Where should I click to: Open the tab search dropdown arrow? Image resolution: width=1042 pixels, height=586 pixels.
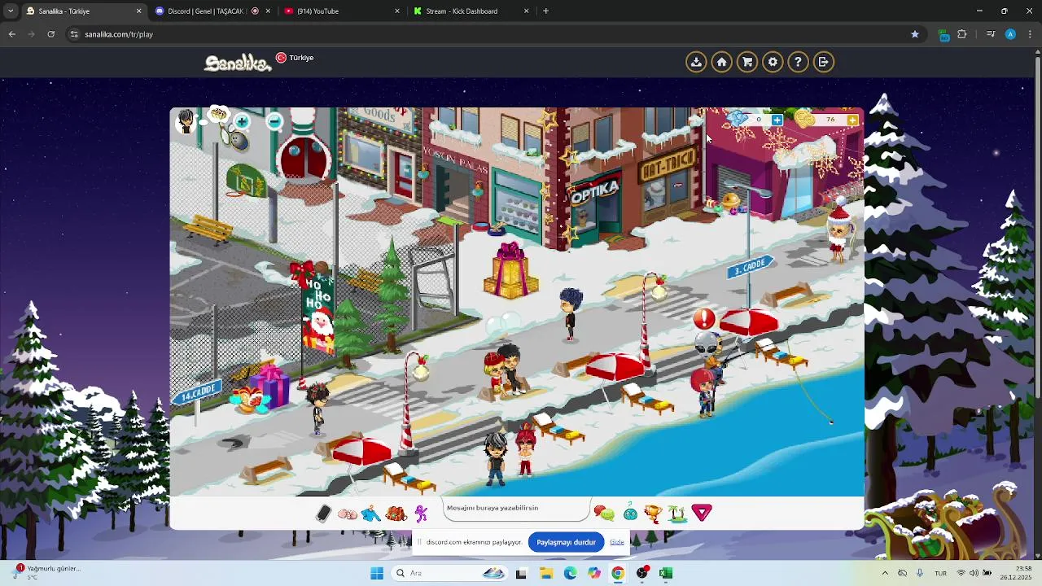coord(10,11)
